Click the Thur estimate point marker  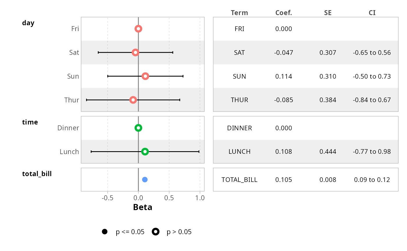133,100
